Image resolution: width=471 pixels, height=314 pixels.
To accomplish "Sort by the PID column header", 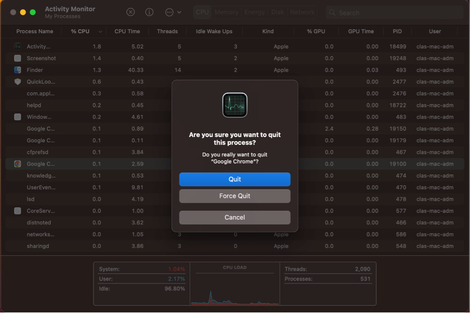I will [397, 31].
